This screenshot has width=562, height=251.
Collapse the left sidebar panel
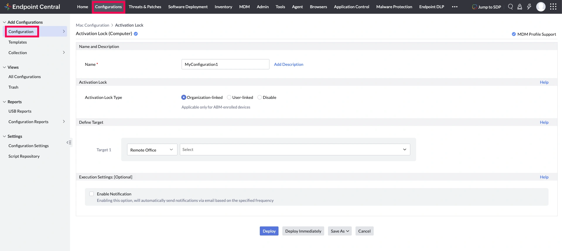(x=69, y=142)
